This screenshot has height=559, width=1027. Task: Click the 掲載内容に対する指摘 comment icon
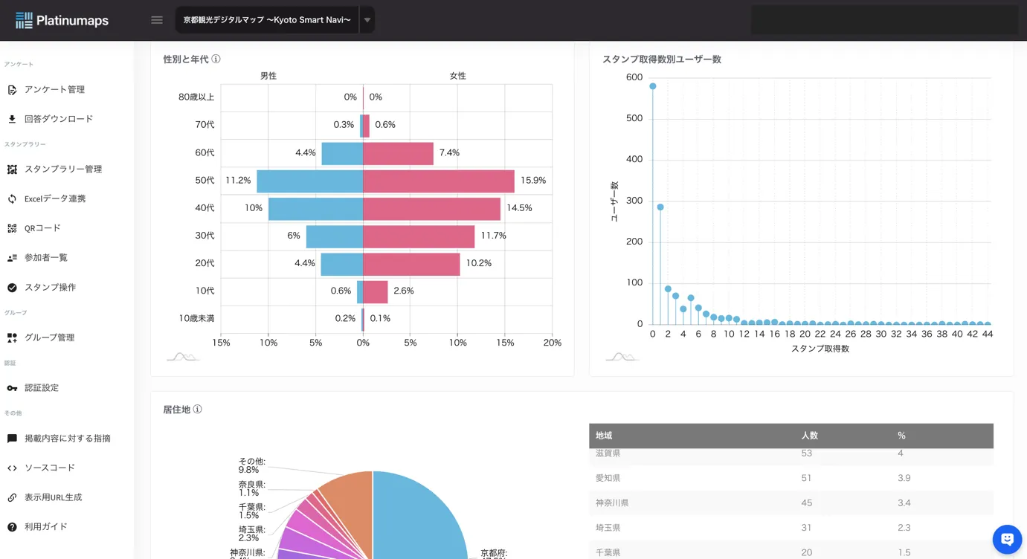pos(12,439)
